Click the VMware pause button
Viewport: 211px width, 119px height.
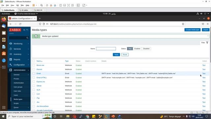point(34,5)
